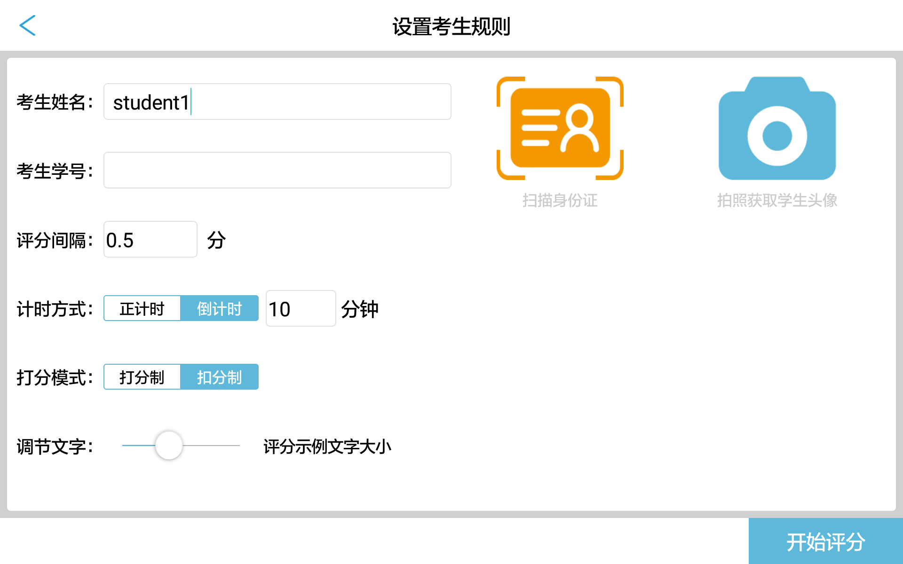Adjust the 调节文字 text size slider
Image resolution: width=903 pixels, height=564 pixels.
[168, 444]
